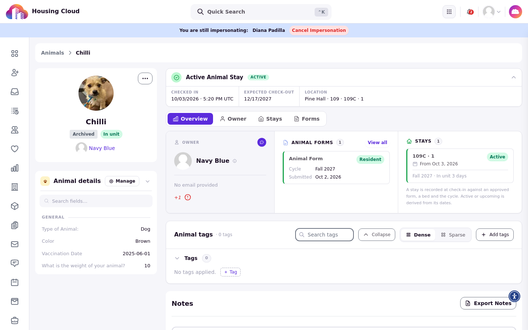Click the chat message icon in sidebar
The height and width of the screenshot is (330, 528).
click(x=15, y=263)
